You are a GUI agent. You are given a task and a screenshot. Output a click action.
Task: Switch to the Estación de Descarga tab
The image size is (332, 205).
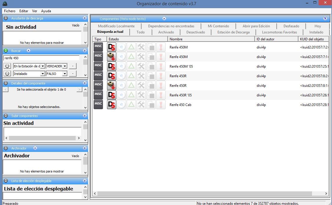tap(233, 32)
